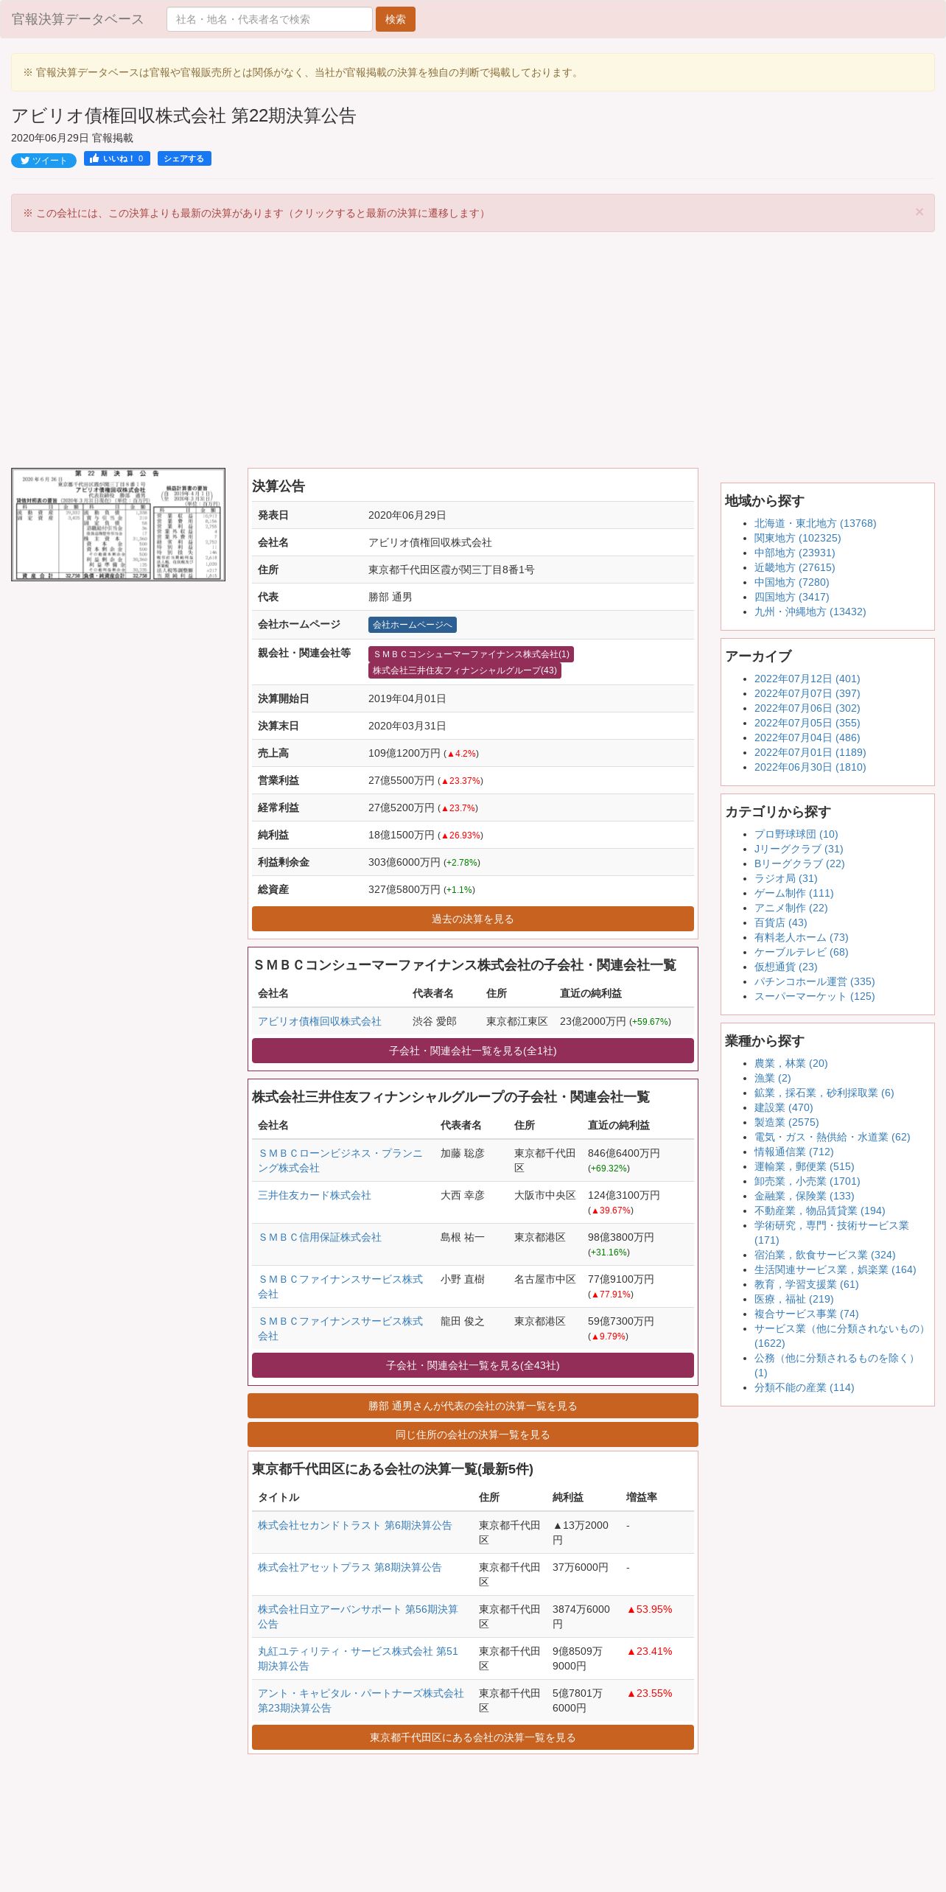
Task: Open 医療，福祉 (219) industry link
Action: pos(793,1299)
